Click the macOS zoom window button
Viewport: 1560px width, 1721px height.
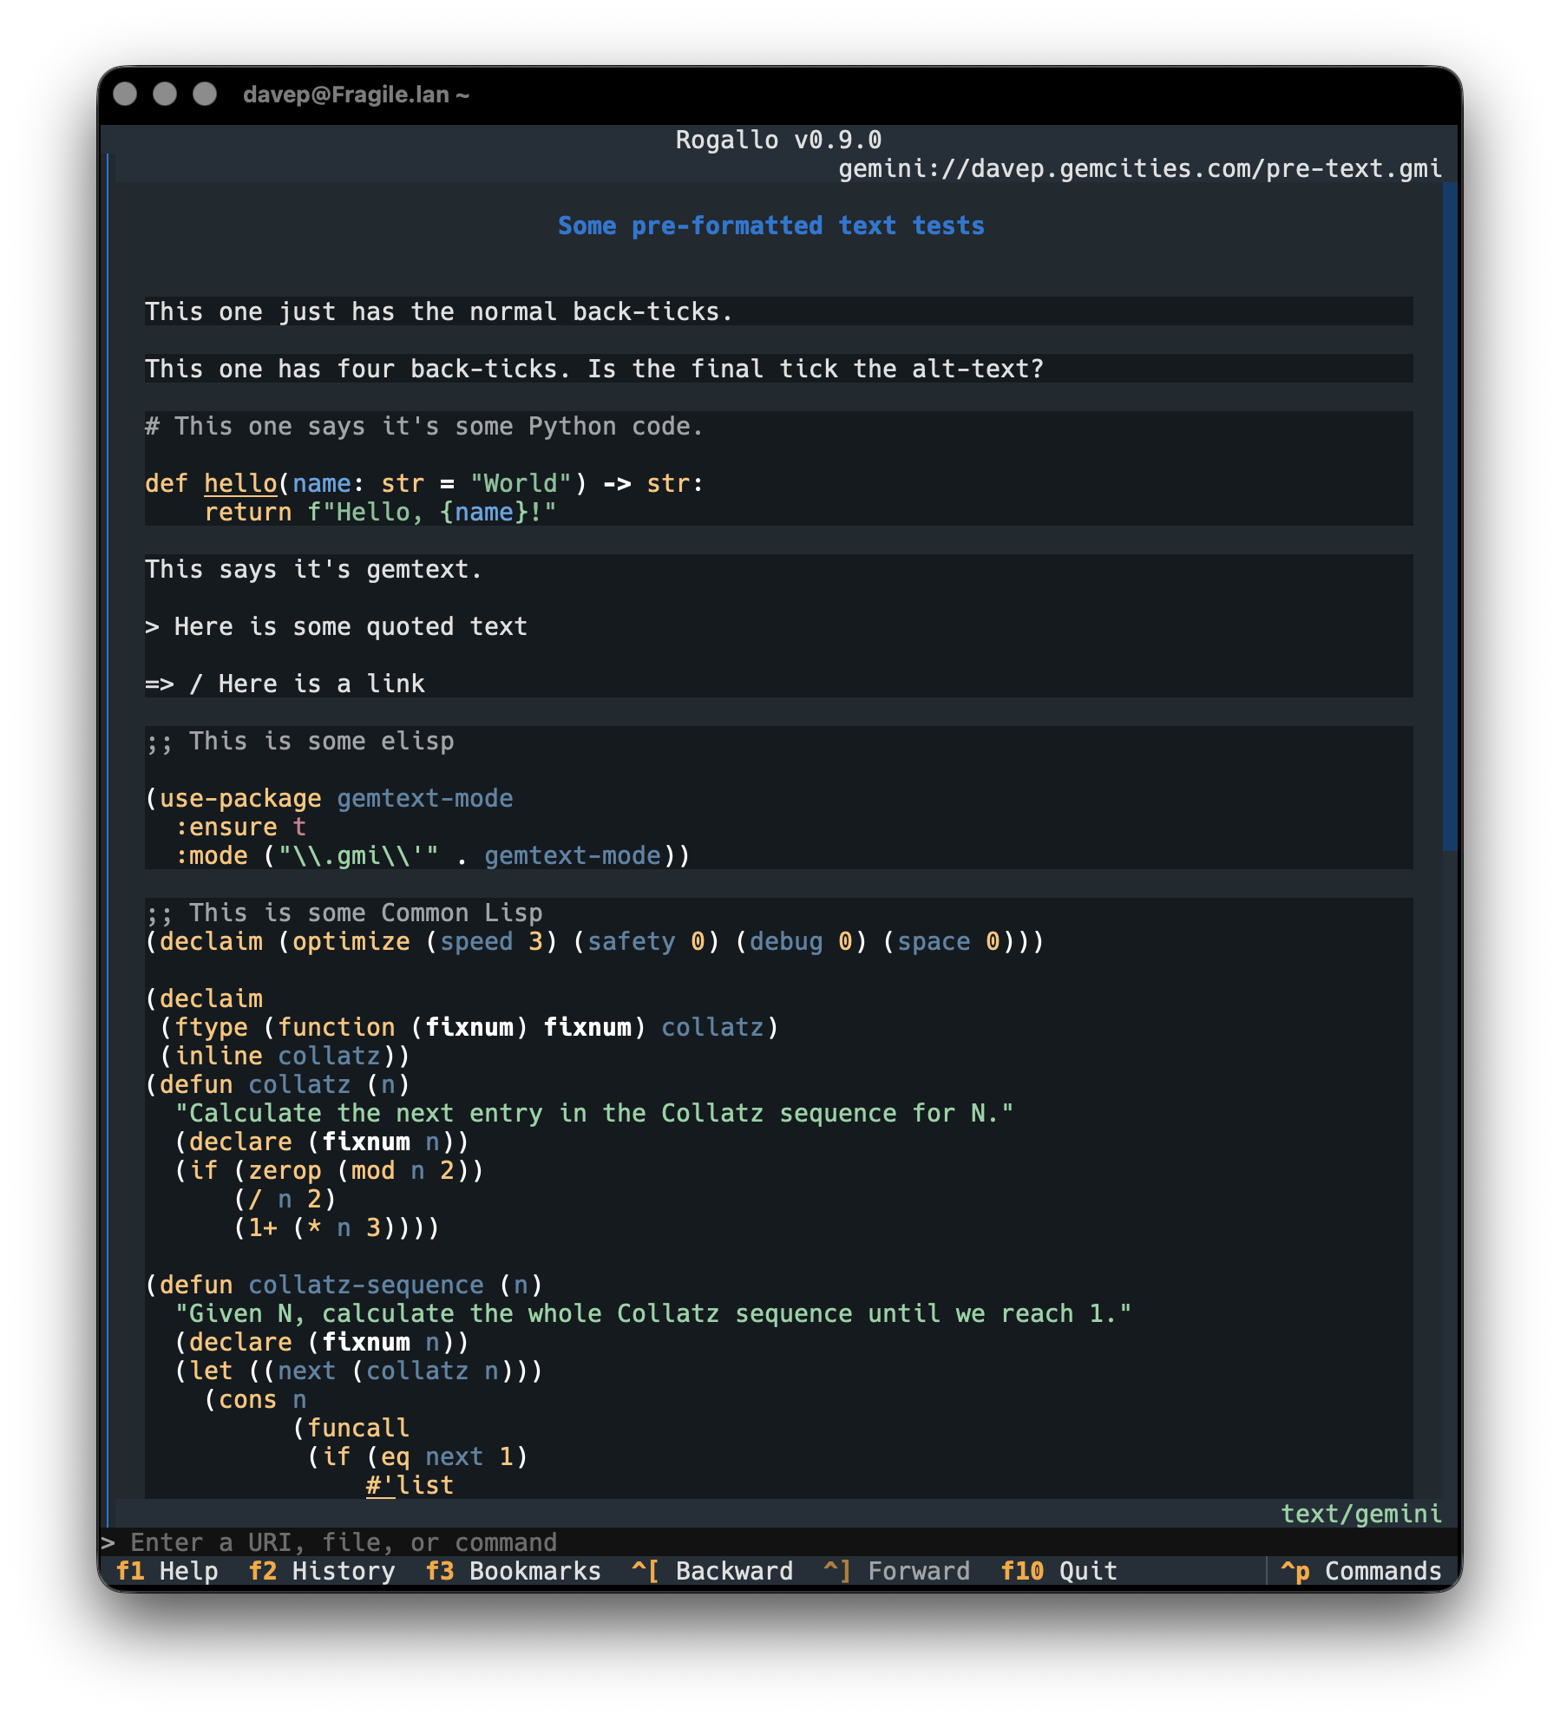coord(205,94)
